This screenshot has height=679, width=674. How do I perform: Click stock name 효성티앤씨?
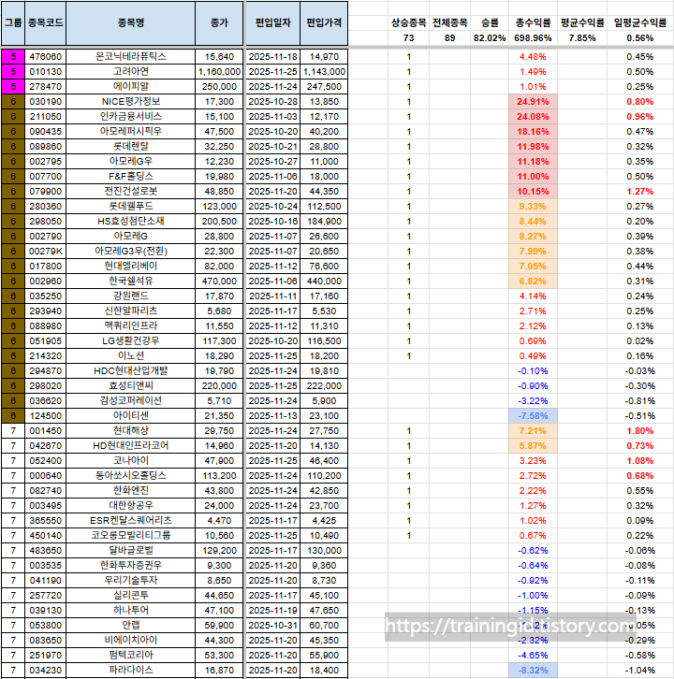click(x=130, y=386)
